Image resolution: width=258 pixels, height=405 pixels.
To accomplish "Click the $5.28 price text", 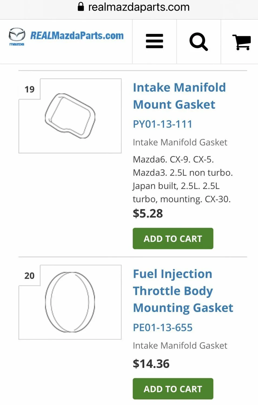I will click(148, 214).
